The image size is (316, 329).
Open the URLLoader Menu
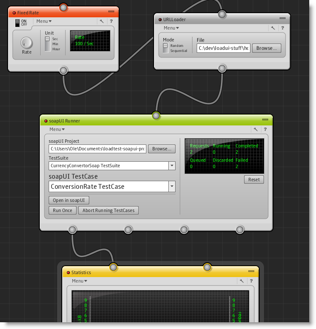click(x=171, y=28)
